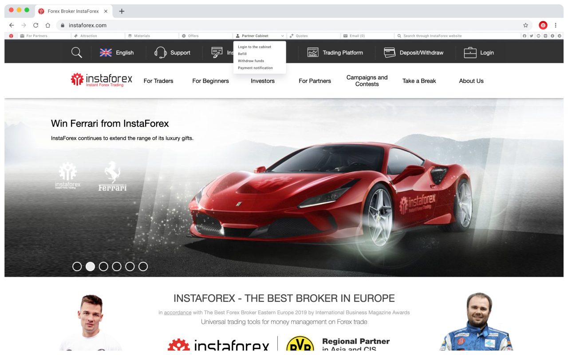The image size is (568, 355).
Task: Open the For Traders menu
Action: 158,81
